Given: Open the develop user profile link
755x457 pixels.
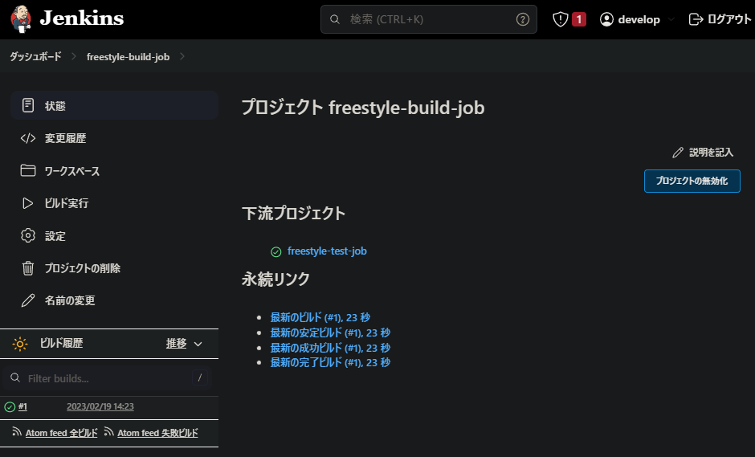Looking at the screenshot, I should tap(639, 19).
